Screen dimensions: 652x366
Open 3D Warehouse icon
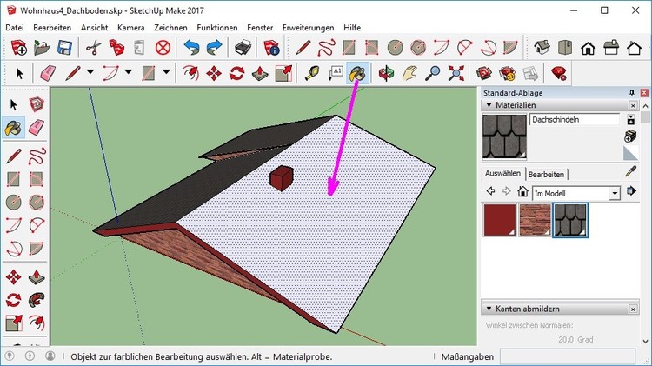click(x=484, y=74)
